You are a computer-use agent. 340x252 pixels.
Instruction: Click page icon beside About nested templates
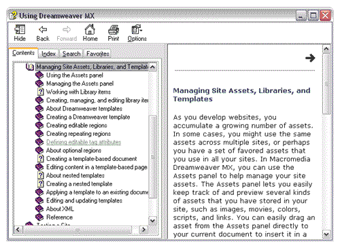pos(40,175)
